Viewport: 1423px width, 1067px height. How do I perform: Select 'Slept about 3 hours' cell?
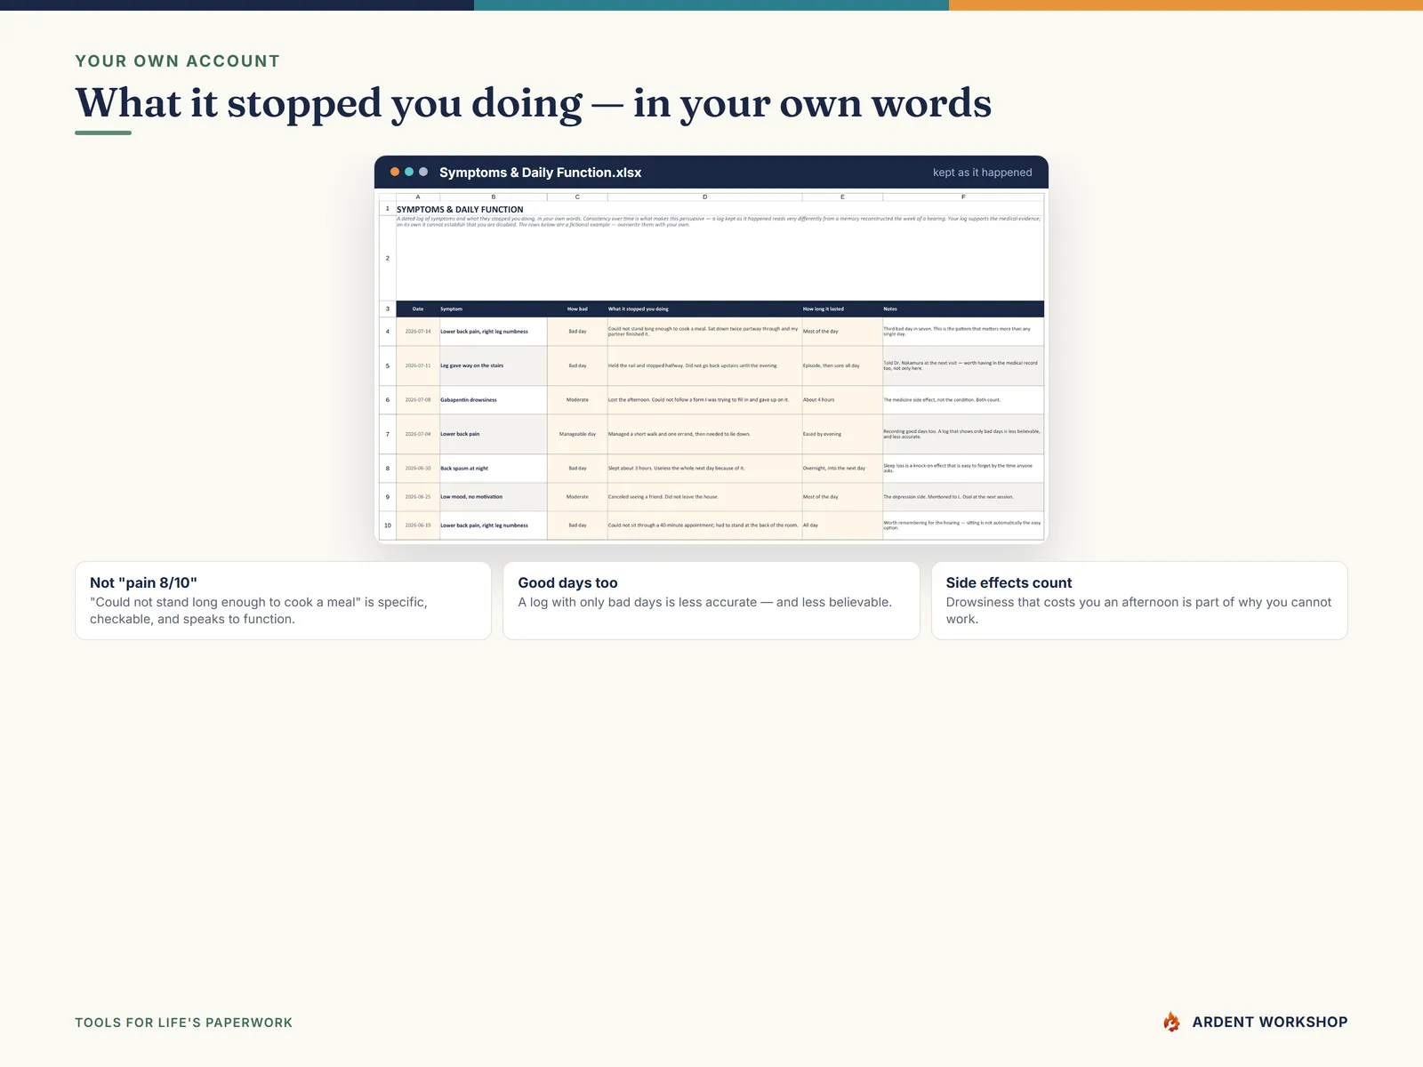point(704,469)
